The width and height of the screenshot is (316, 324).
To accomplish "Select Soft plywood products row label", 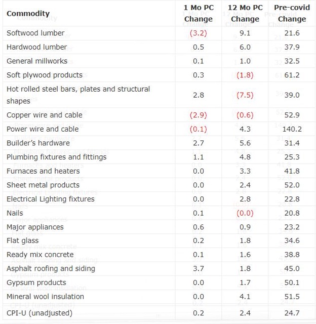I will (x=44, y=75).
